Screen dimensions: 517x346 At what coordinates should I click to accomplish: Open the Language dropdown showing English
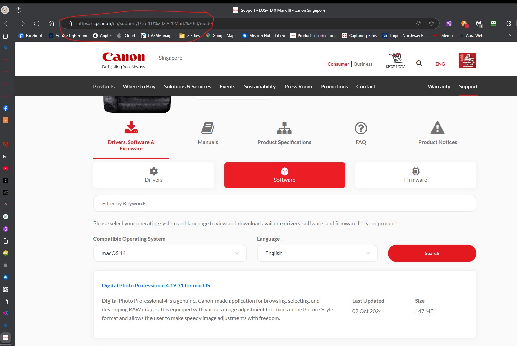coord(317,253)
